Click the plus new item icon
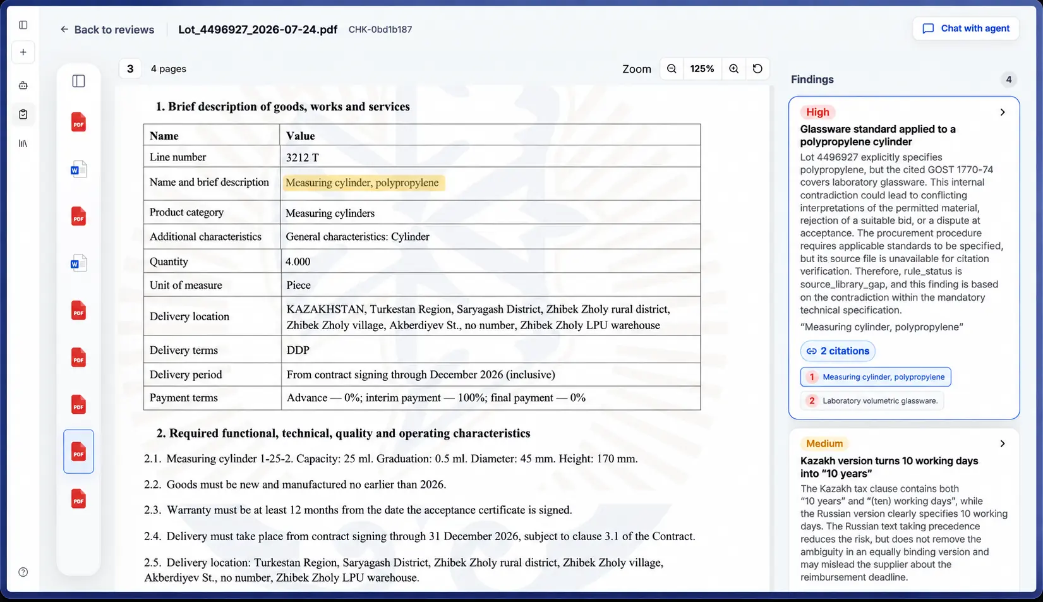This screenshot has width=1043, height=602. pos(23,52)
